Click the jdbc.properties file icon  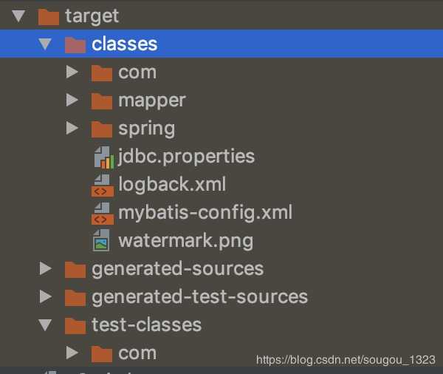pyautogui.click(x=102, y=157)
